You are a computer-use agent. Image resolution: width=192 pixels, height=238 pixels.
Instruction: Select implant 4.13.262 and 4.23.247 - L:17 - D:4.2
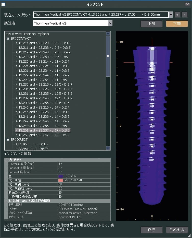pos(43,135)
